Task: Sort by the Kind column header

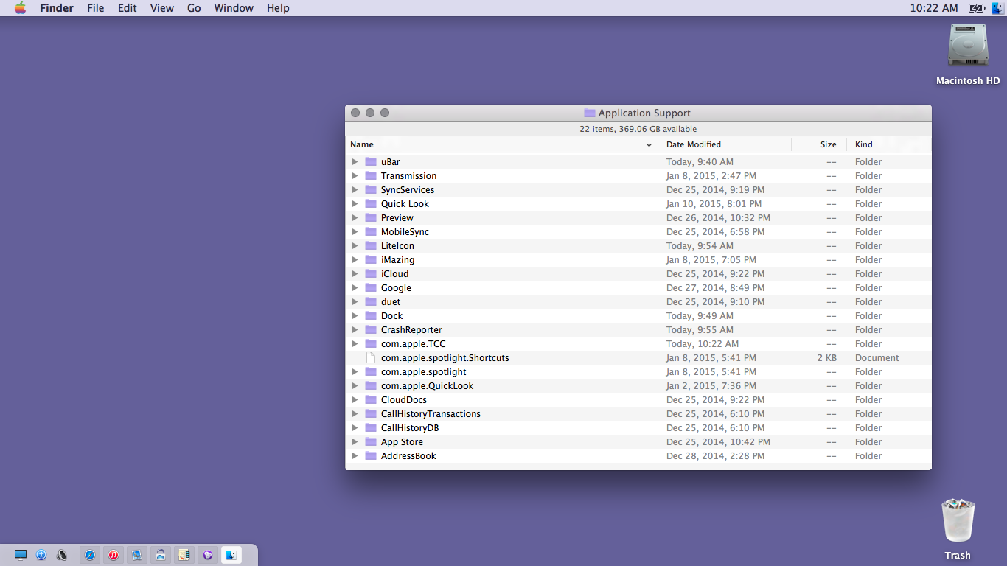Action: pos(889,145)
